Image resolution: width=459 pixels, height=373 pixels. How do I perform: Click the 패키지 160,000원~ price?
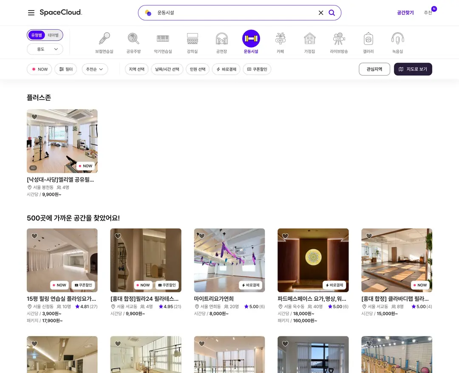coord(297,321)
